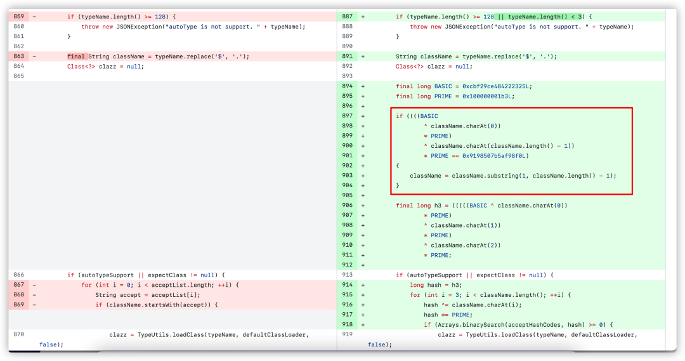Select line number 891 in the new file
Screen dimensions: 685x361
[x=348, y=56]
